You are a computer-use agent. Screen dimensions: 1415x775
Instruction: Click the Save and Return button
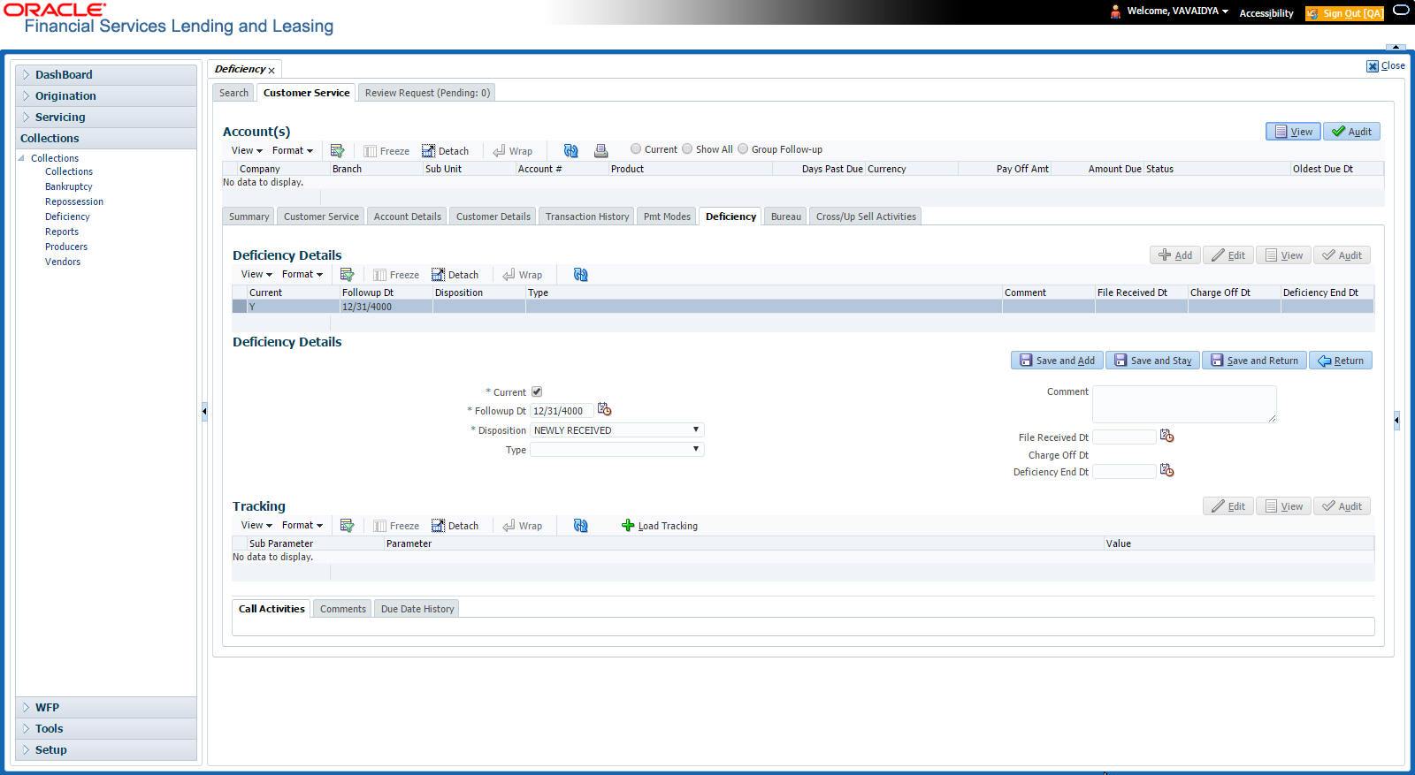coord(1254,361)
